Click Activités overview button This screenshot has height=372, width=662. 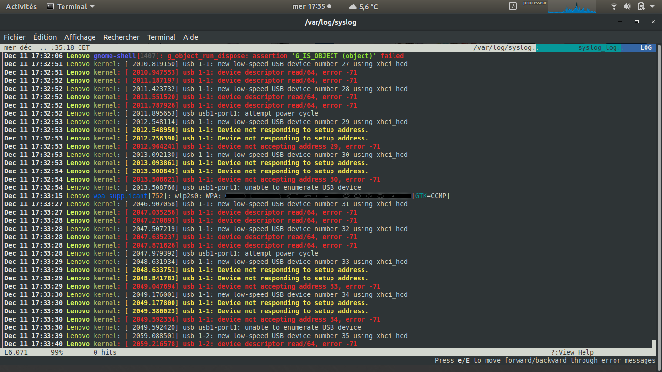21,7
